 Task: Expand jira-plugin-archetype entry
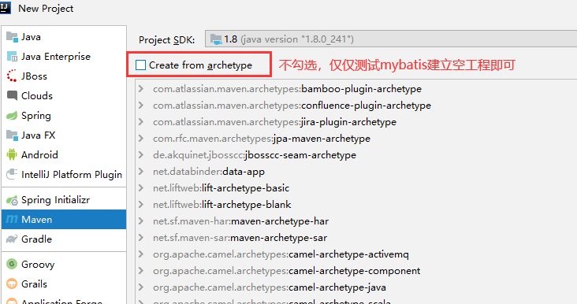pos(141,121)
